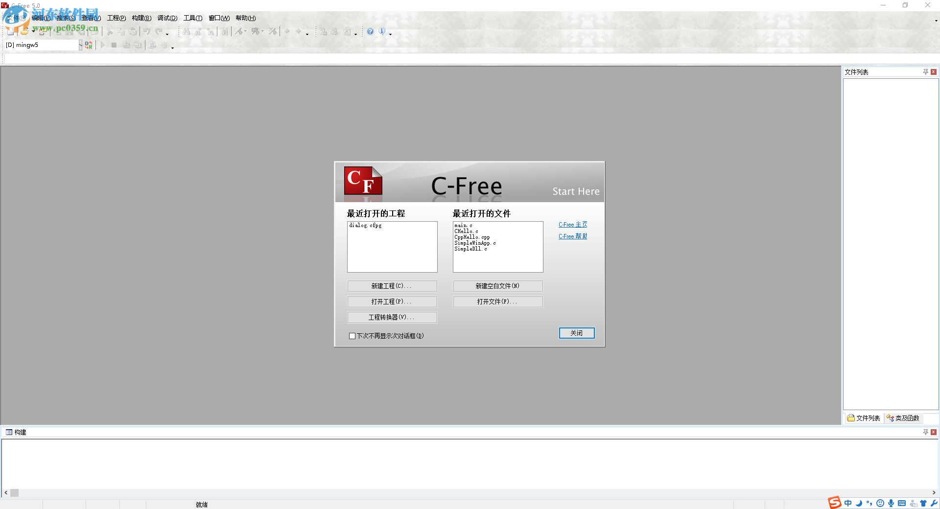
Task: Select main.c in the recent files list
Action: [x=463, y=226]
